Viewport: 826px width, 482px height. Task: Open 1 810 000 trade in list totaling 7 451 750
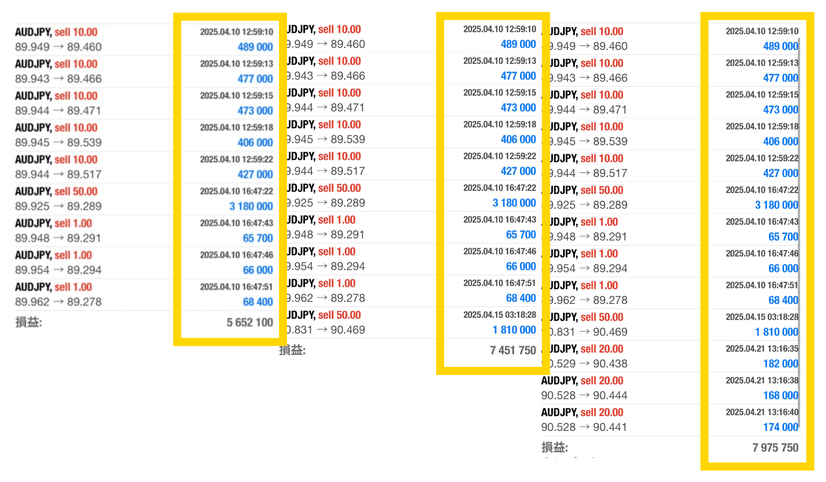(514, 330)
